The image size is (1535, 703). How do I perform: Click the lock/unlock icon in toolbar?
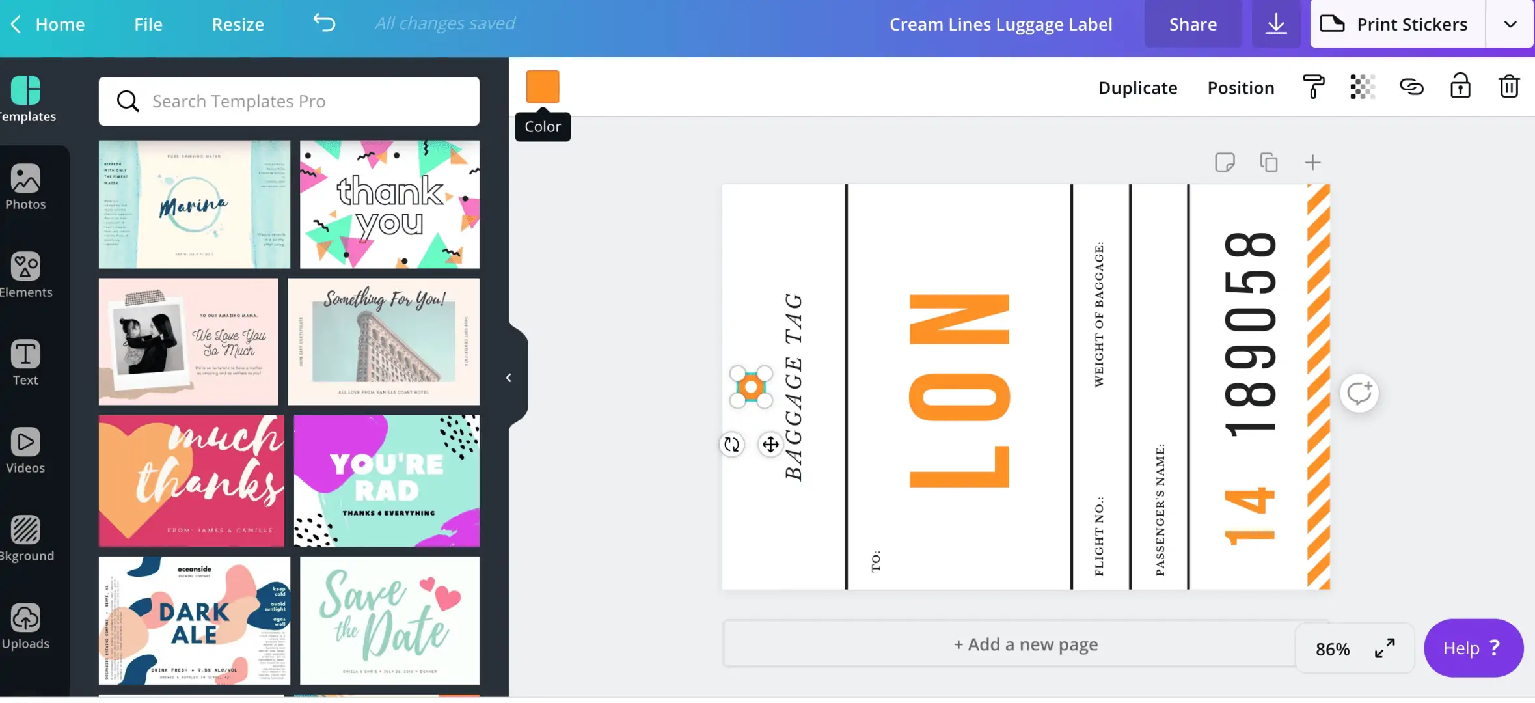1460,87
